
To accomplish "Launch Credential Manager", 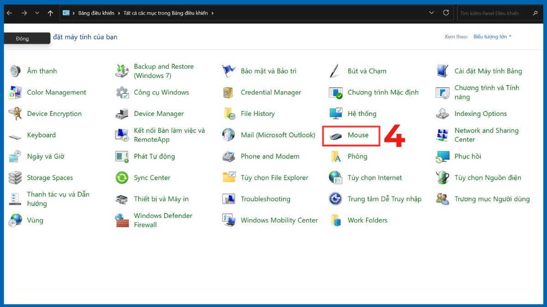I will point(270,92).
